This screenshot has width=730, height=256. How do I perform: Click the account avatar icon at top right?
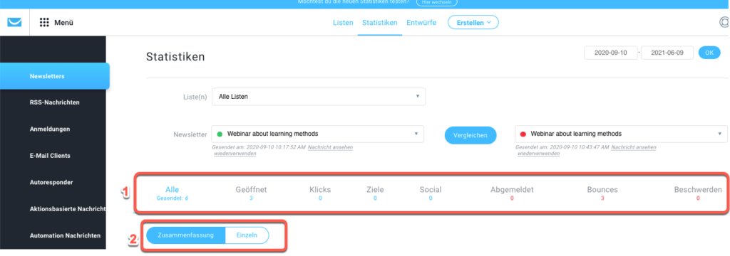click(724, 22)
